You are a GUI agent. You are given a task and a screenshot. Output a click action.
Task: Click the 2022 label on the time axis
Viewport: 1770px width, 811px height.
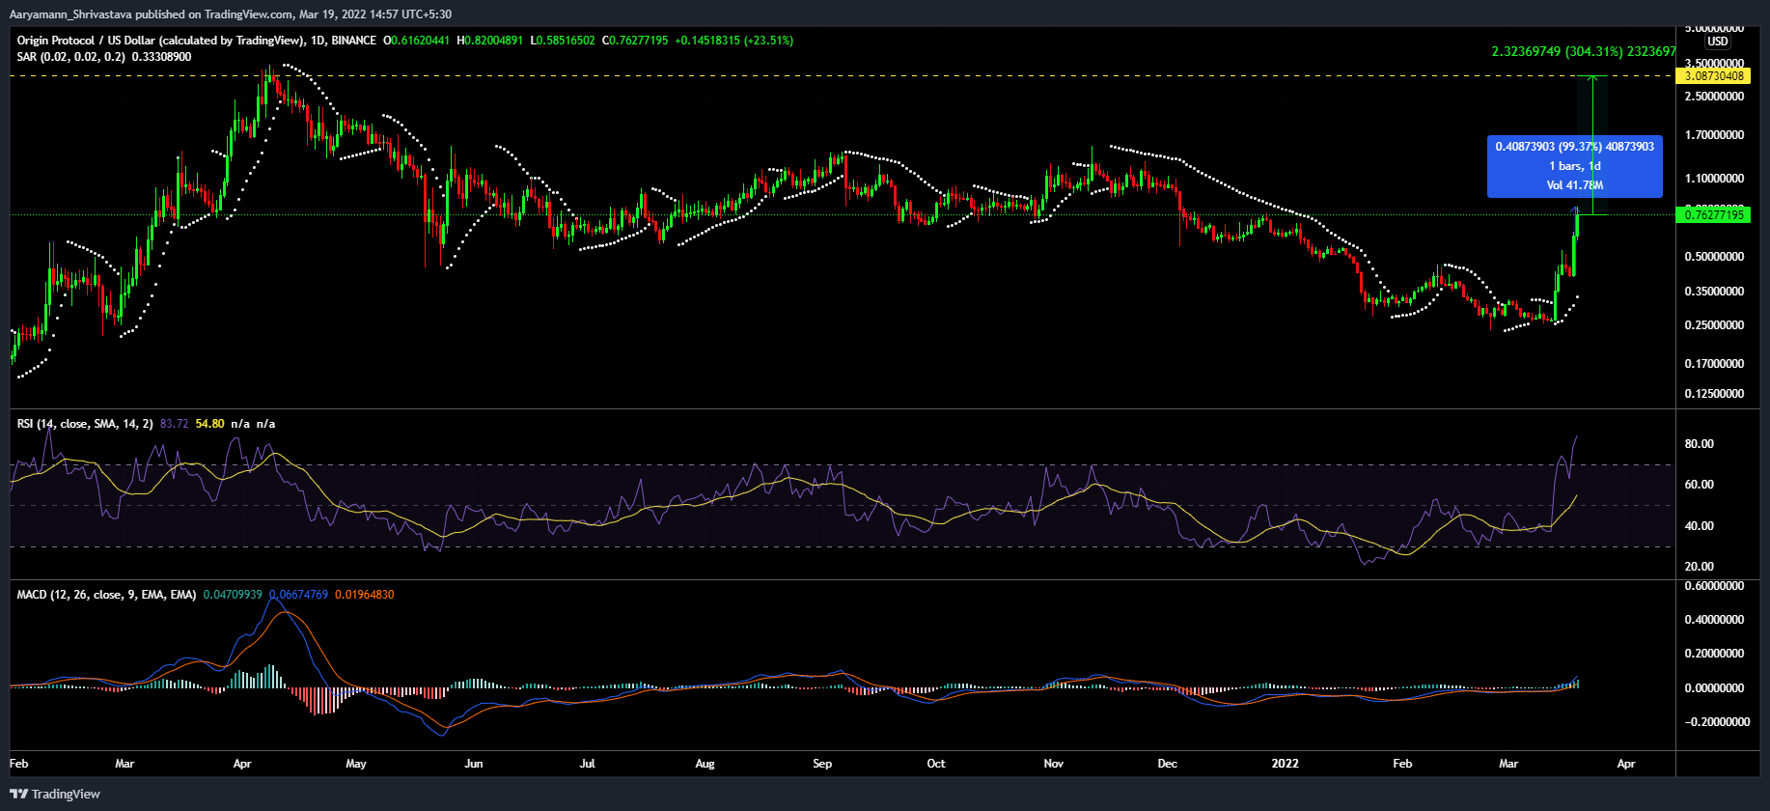[x=1285, y=764]
